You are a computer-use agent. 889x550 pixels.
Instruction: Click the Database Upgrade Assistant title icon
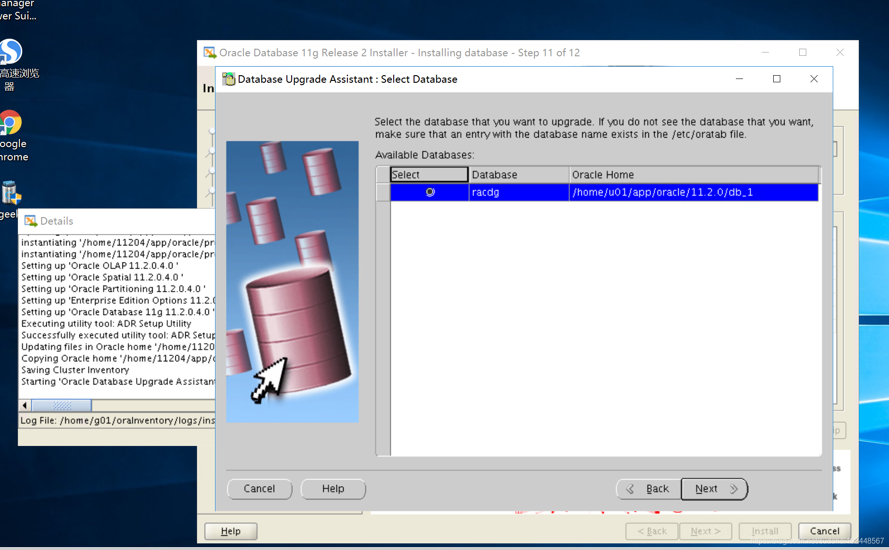point(229,79)
